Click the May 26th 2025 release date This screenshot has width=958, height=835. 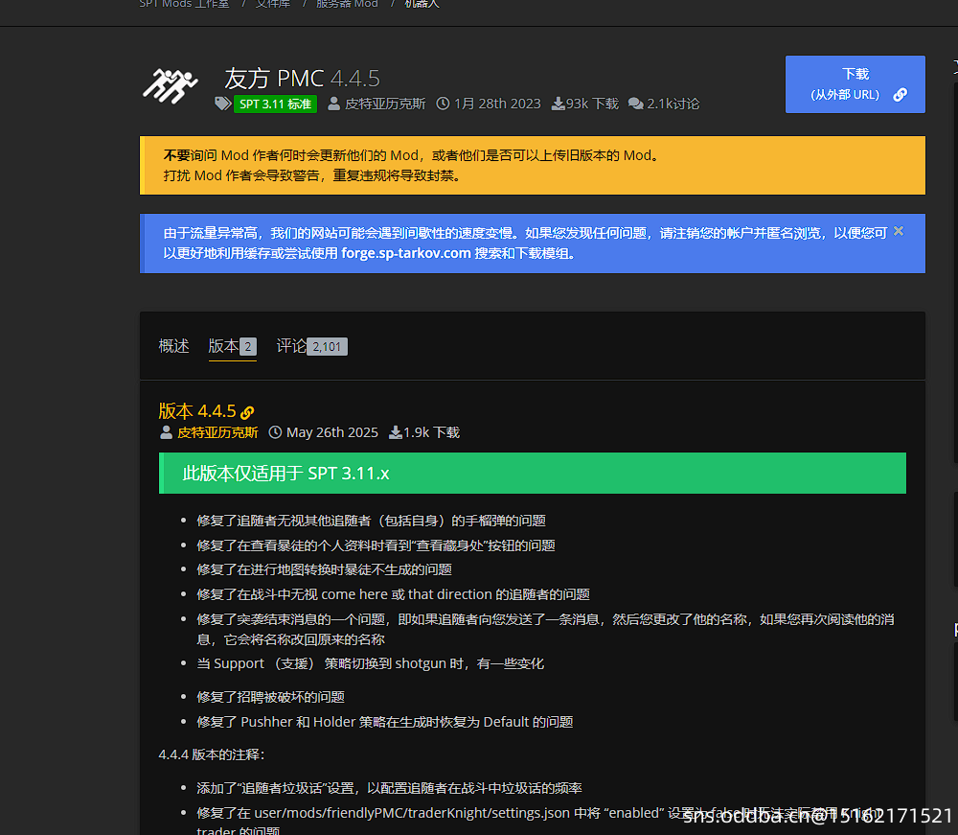pyautogui.click(x=332, y=432)
